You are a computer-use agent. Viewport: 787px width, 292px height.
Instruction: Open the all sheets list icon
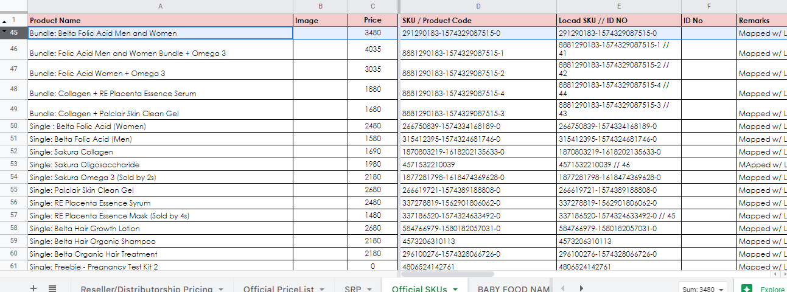(x=52, y=288)
